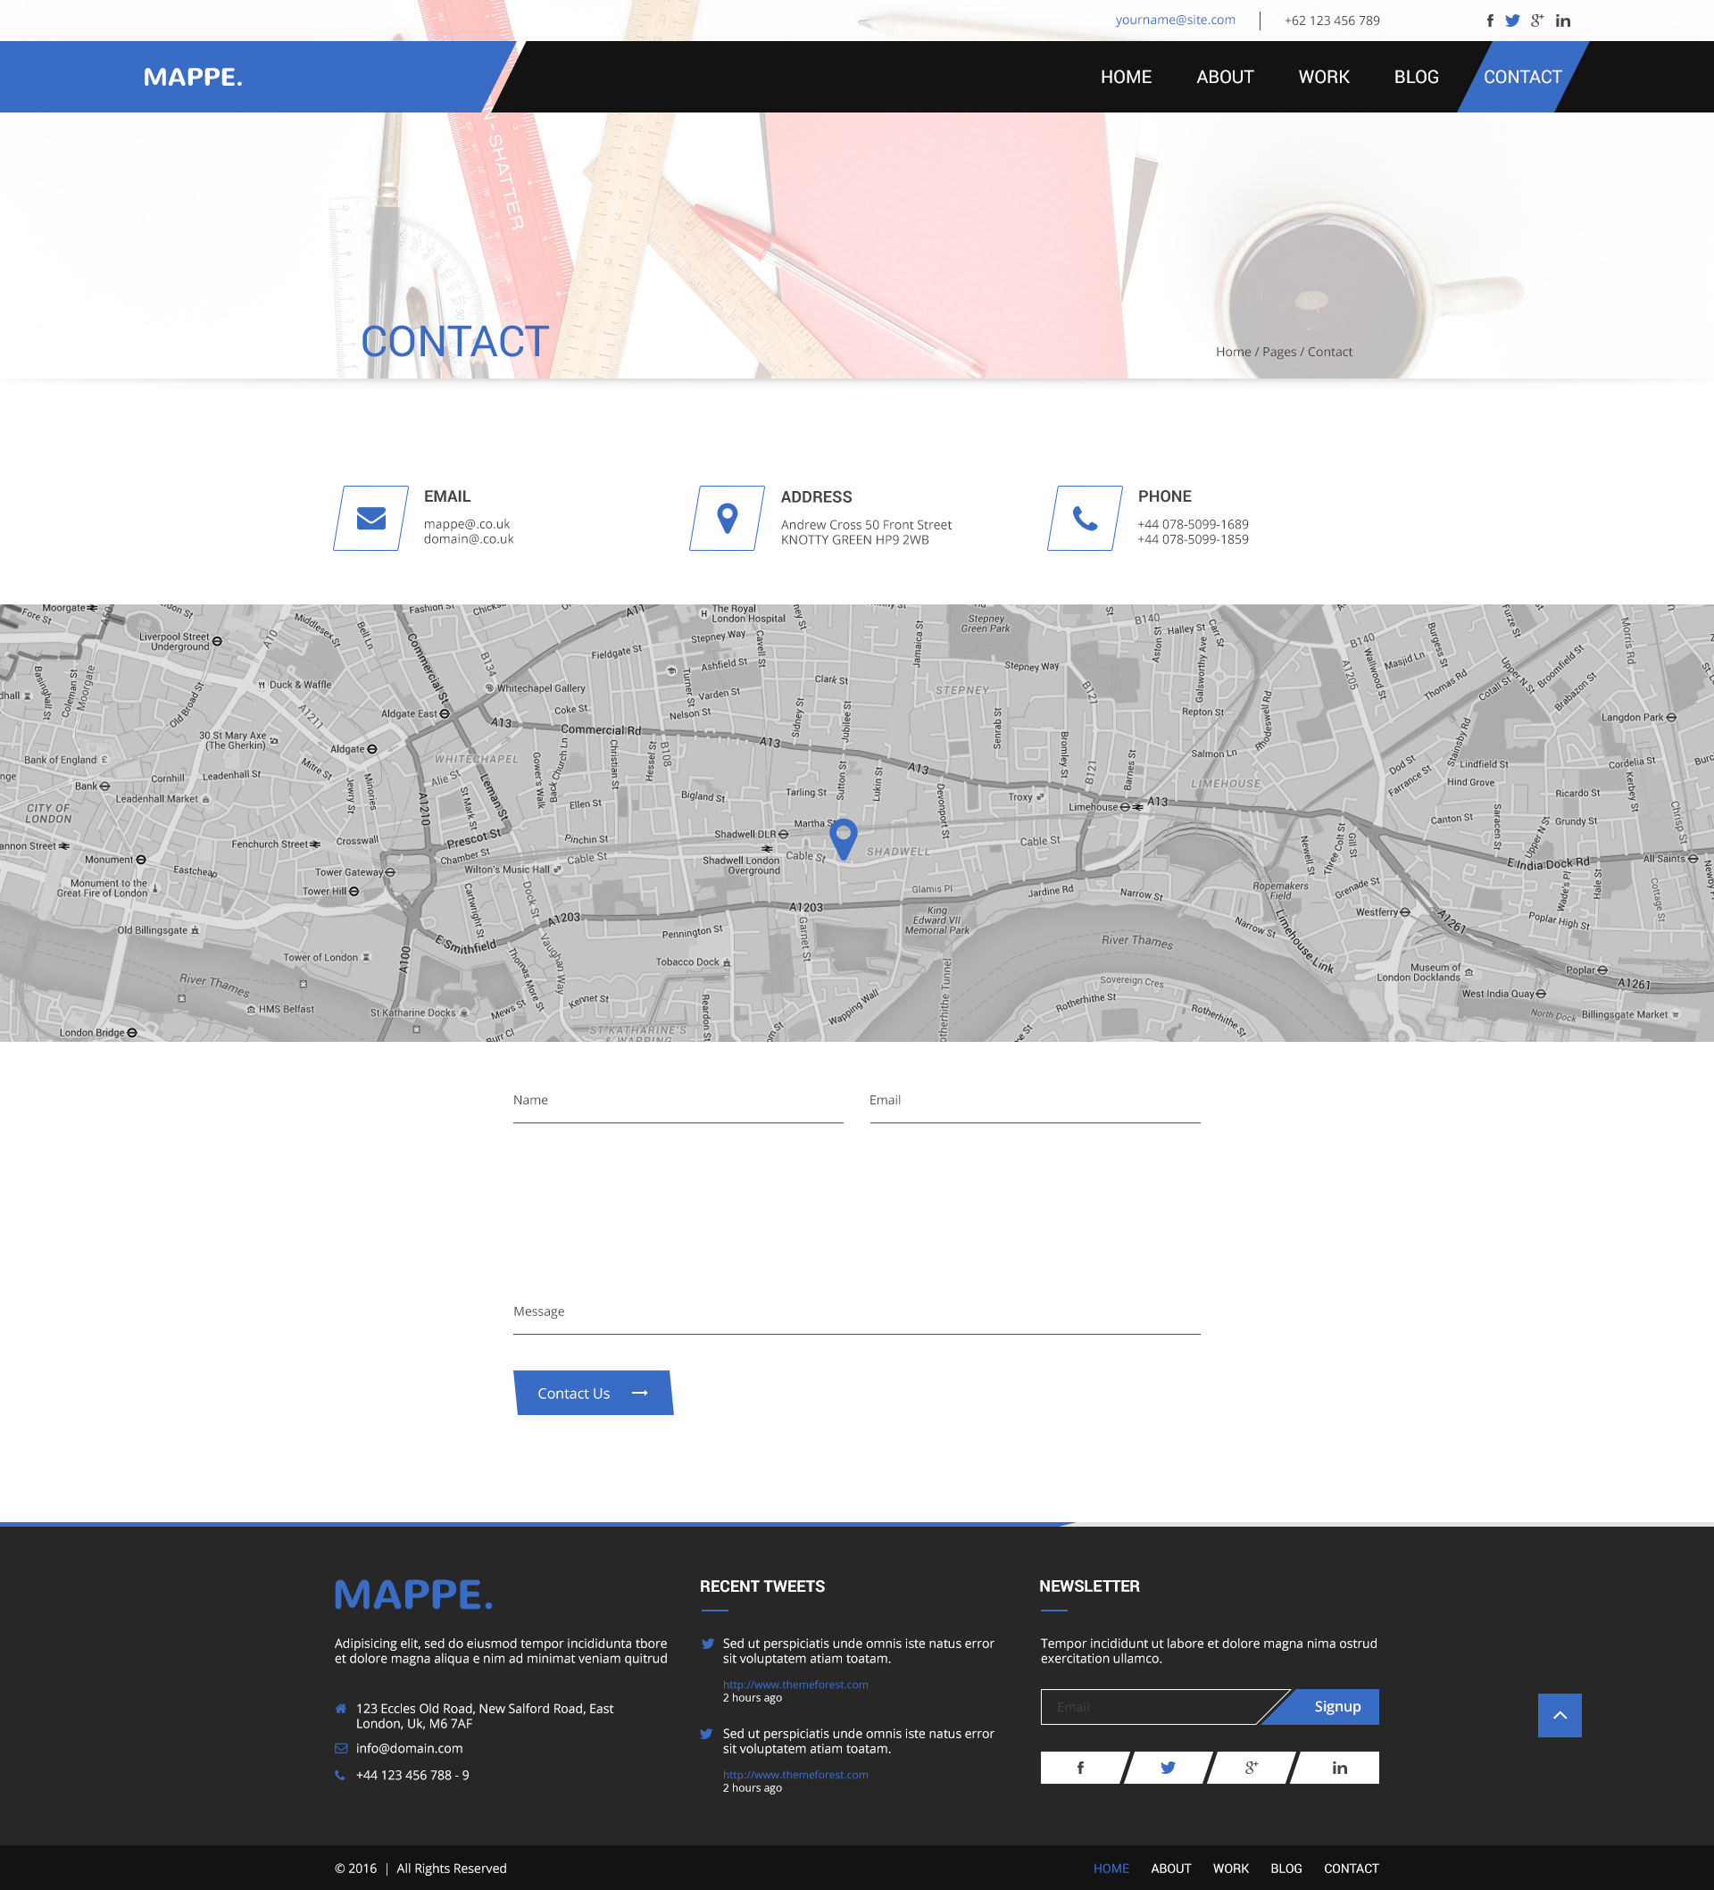Click the footer Twitter social button
The image size is (1714, 1890).
[1168, 1767]
